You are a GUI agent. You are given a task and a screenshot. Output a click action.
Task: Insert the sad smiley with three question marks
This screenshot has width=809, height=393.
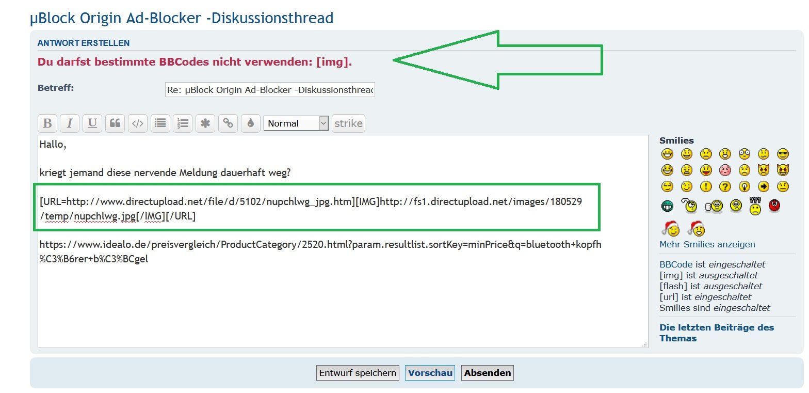point(755,206)
